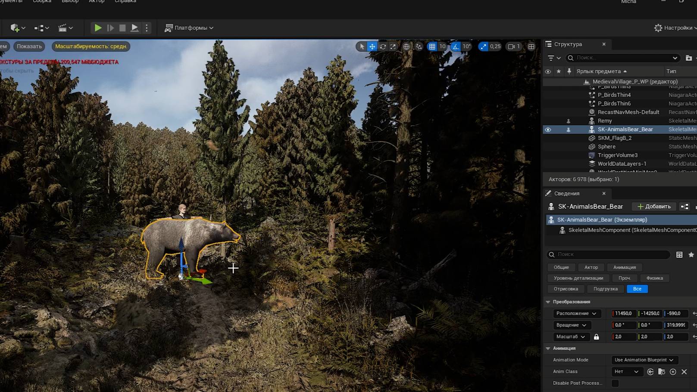
Task: Select the Rotate tool in the viewport toolbar
Action: pos(382,46)
